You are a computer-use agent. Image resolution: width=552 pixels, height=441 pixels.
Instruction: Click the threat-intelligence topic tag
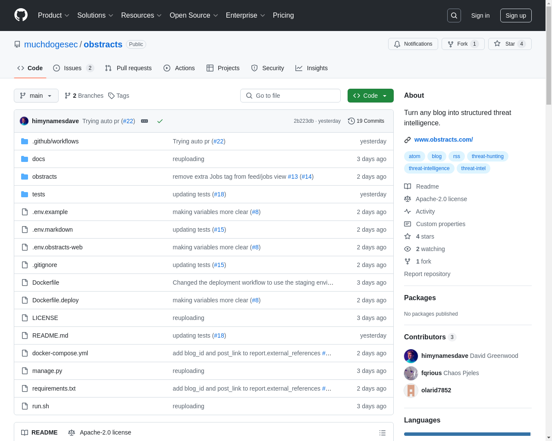[429, 168]
